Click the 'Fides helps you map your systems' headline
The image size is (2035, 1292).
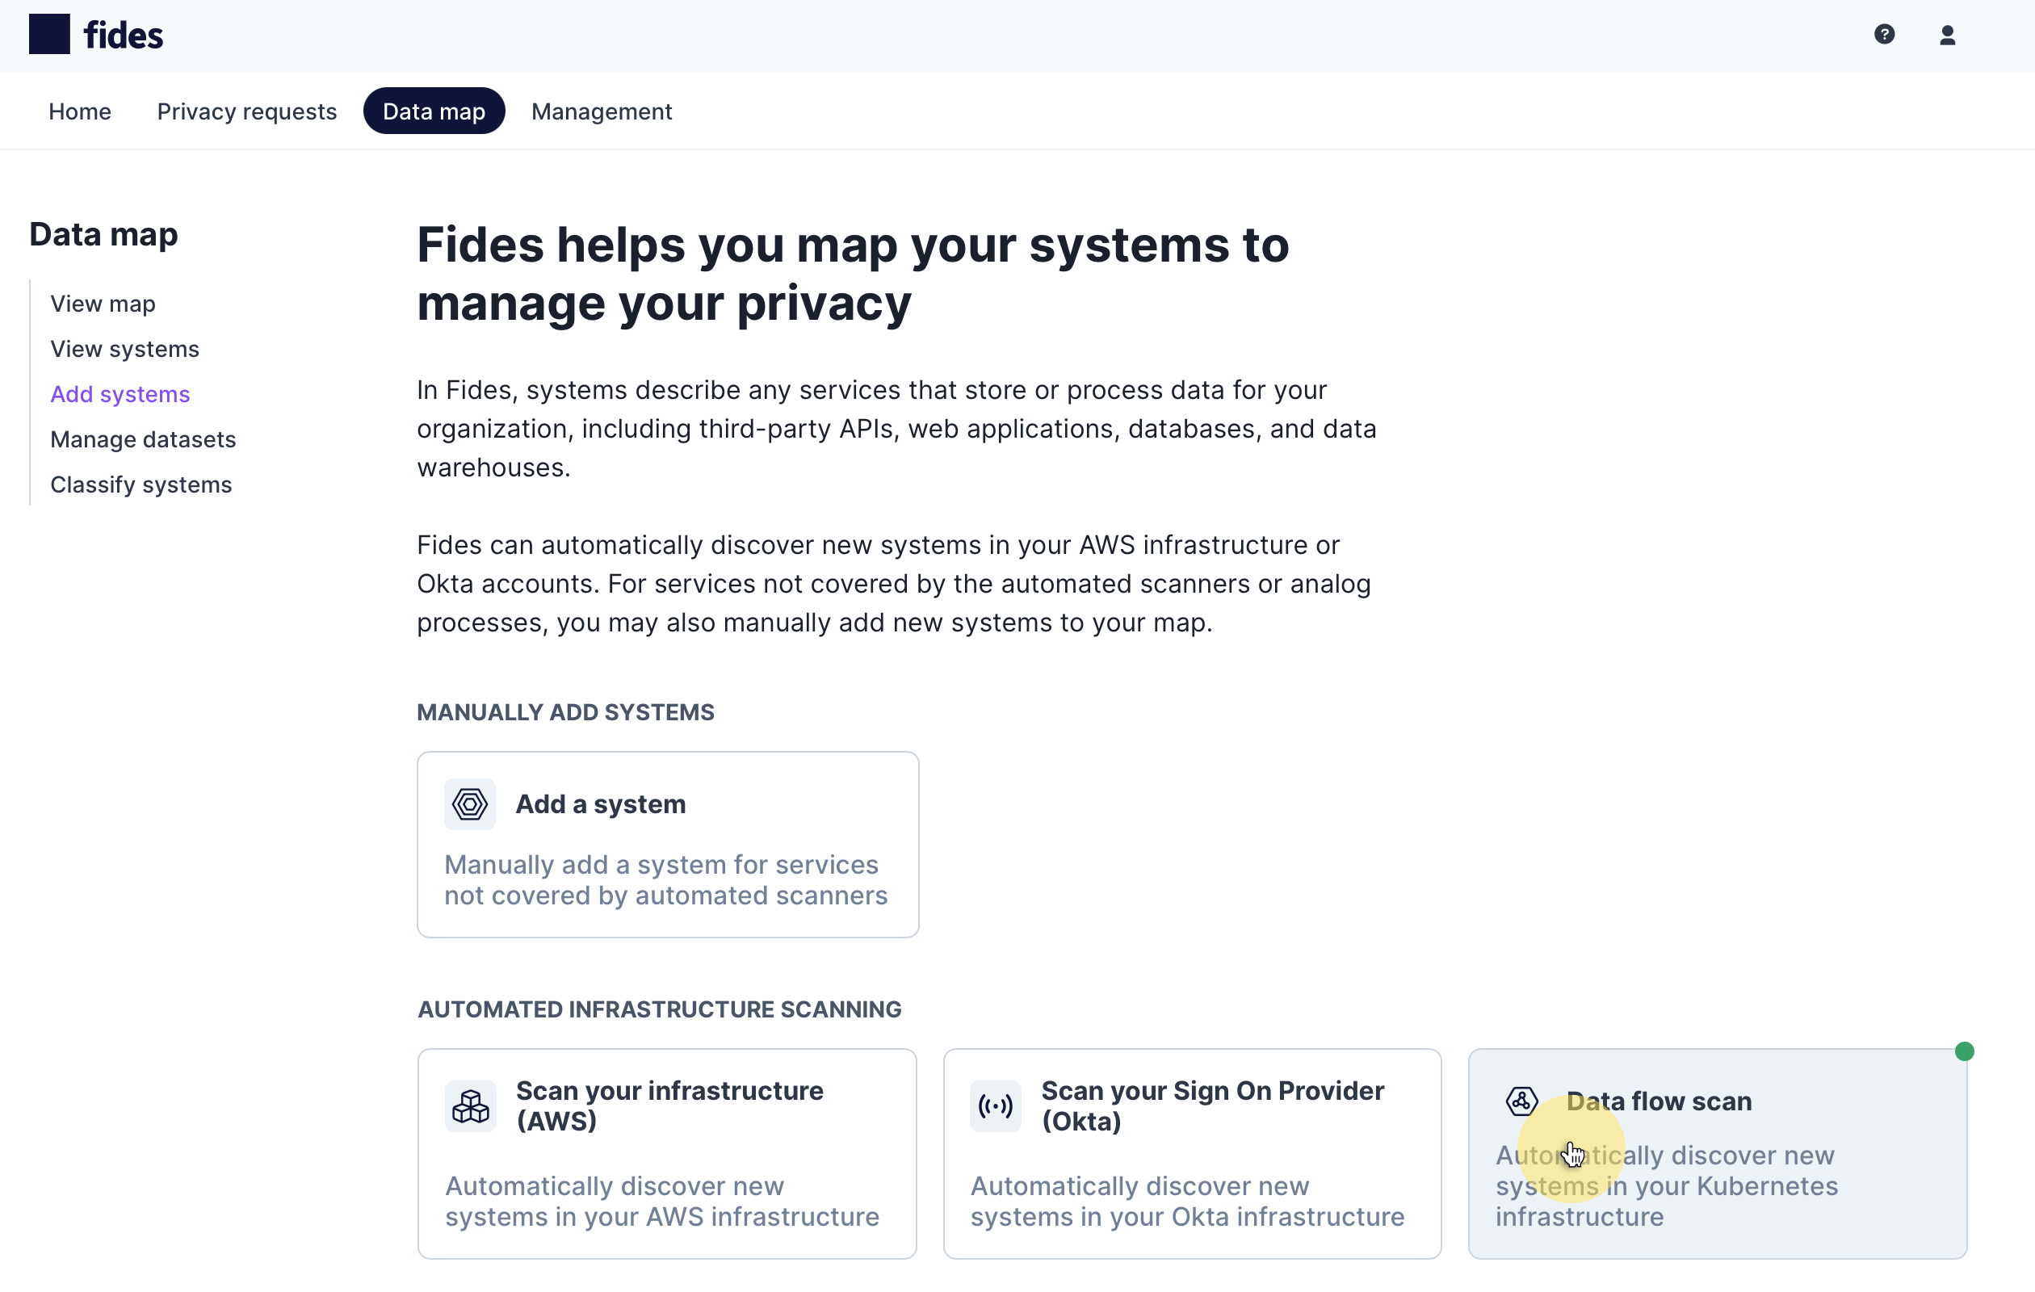tap(853, 273)
